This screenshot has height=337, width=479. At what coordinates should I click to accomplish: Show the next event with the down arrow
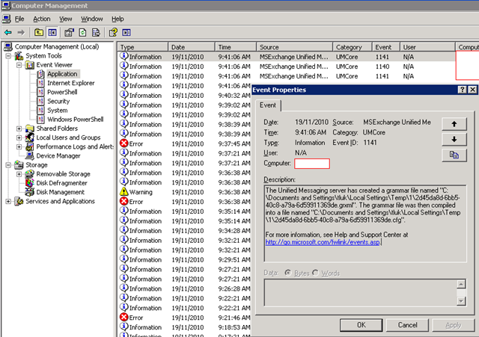[x=454, y=139]
